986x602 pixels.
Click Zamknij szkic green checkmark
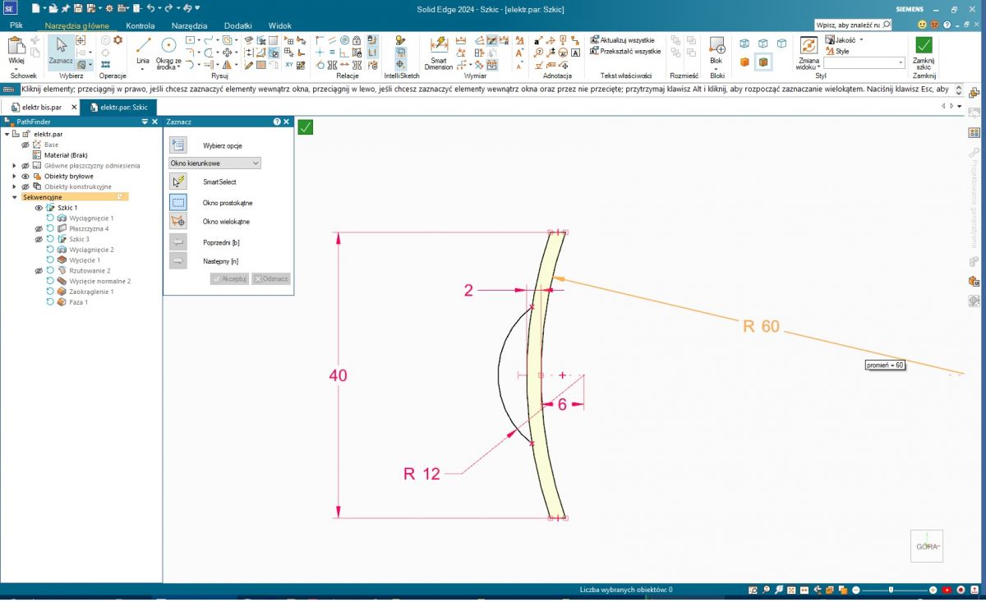tap(924, 45)
